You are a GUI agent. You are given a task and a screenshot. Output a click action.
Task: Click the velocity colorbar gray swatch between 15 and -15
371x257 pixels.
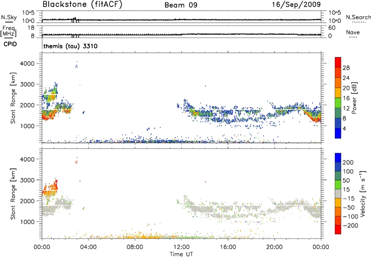coord(338,193)
